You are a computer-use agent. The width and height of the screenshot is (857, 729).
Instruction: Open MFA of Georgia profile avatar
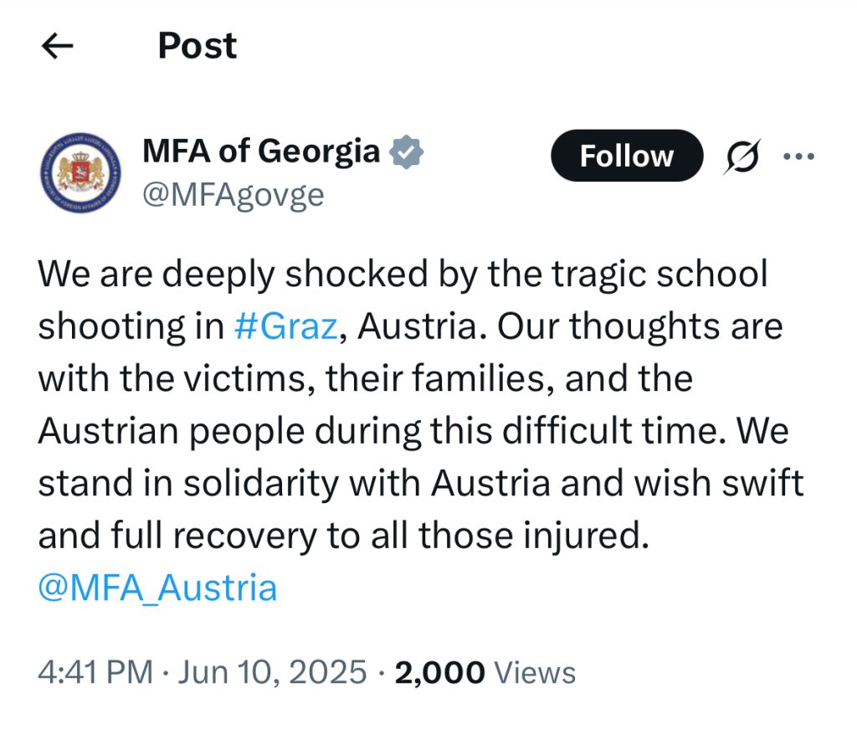tap(81, 172)
